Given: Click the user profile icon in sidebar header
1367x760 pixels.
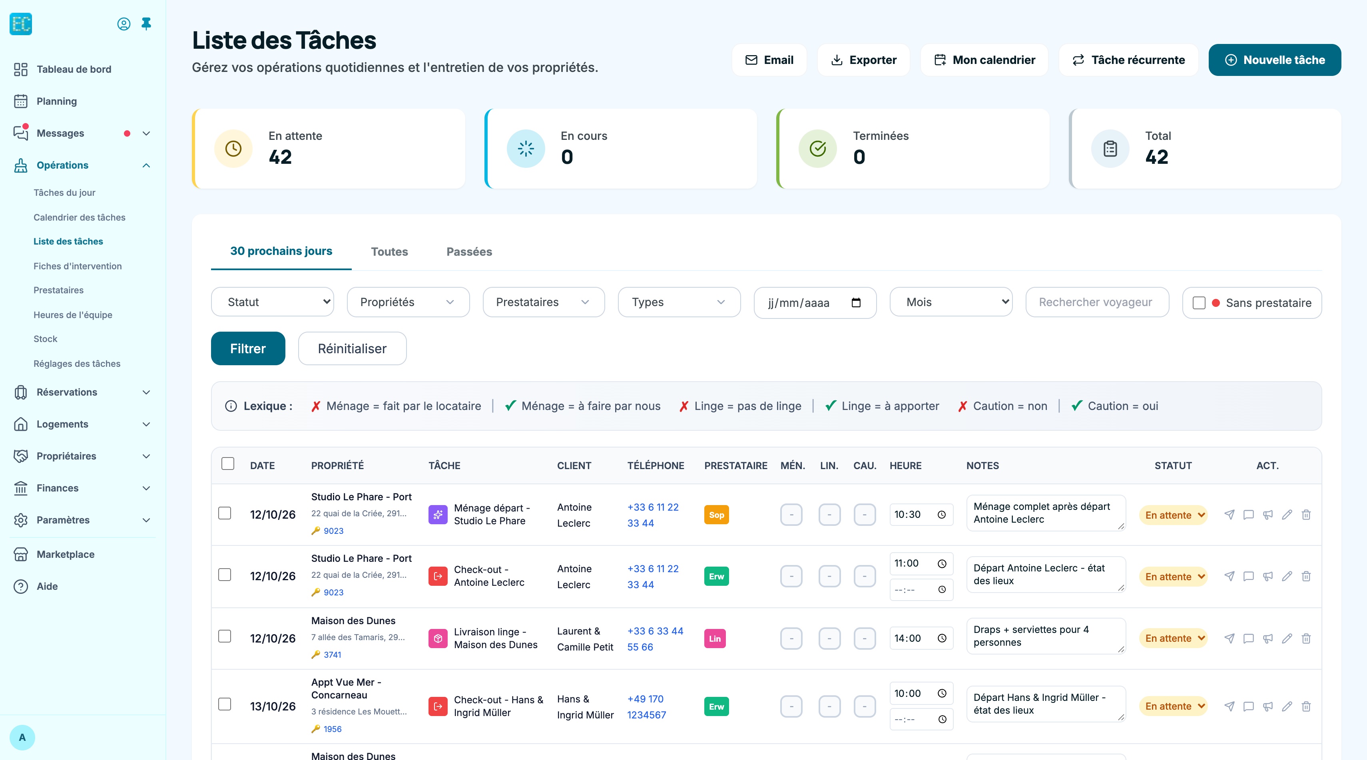Looking at the screenshot, I should (x=124, y=24).
